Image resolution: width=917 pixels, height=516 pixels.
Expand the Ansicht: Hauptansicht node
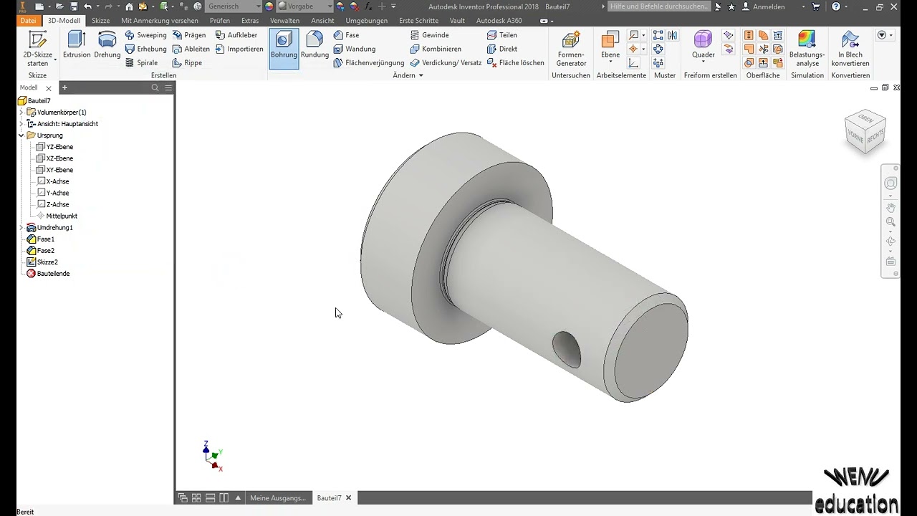tap(21, 124)
